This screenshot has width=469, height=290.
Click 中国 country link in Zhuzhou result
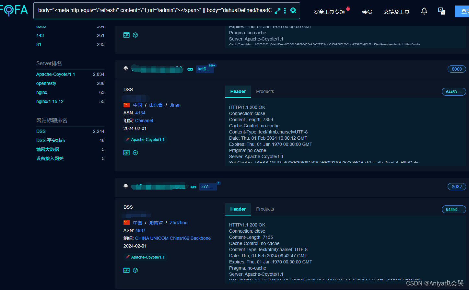(137, 223)
